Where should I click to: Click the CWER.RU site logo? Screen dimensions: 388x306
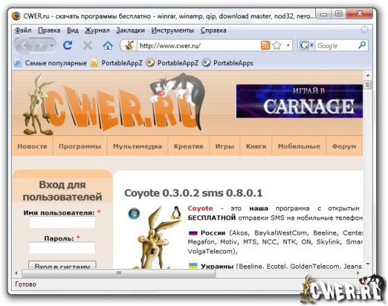pos(114,104)
